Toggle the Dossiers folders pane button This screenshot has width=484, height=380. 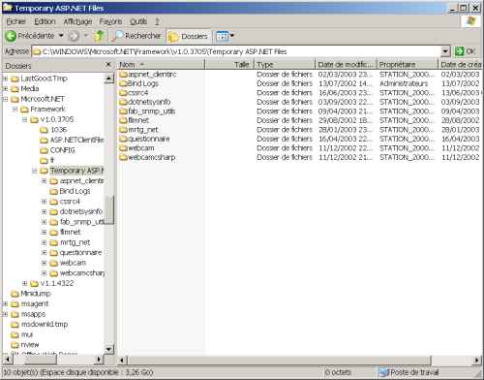click(x=188, y=36)
